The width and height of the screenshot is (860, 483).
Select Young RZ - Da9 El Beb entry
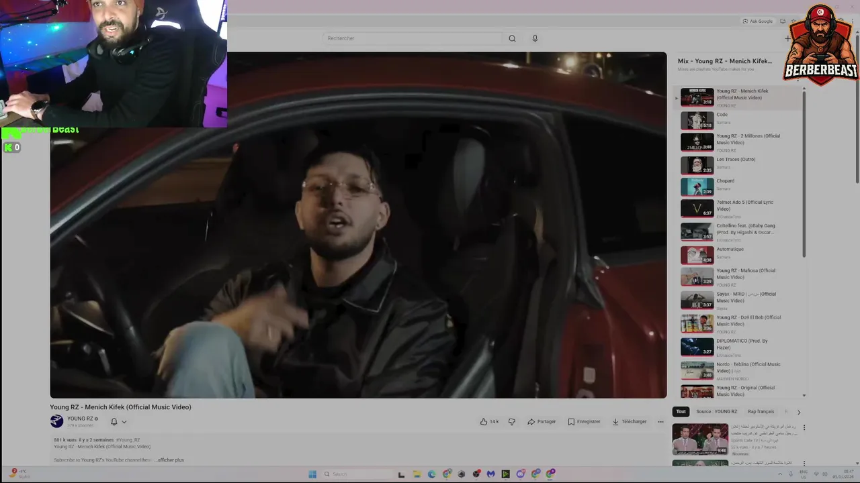tap(739, 323)
